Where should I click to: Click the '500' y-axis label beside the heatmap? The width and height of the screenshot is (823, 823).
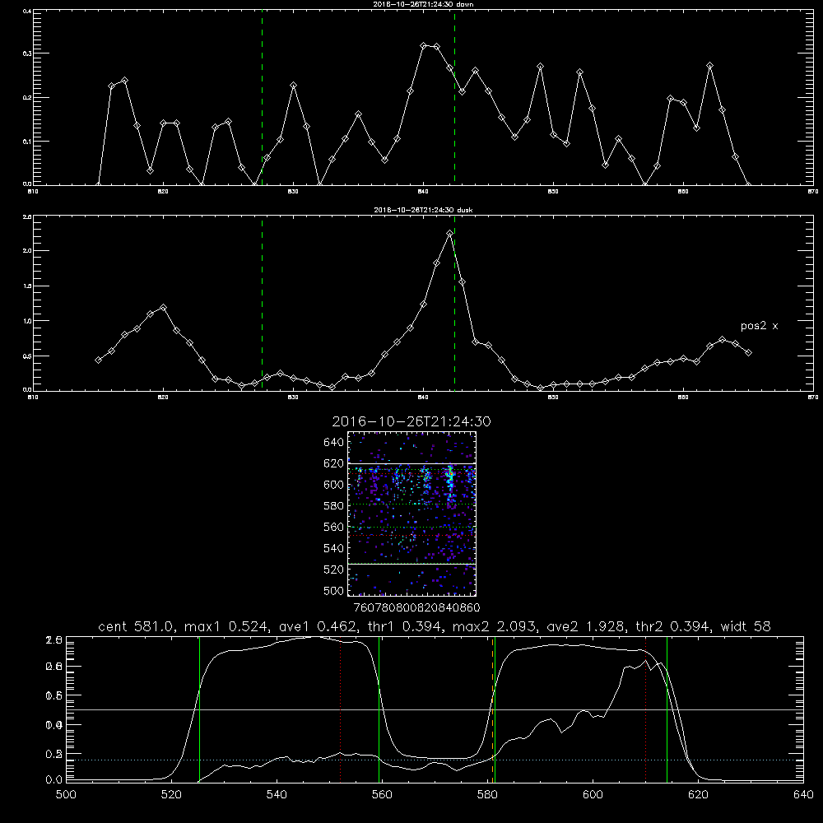click(334, 590)
